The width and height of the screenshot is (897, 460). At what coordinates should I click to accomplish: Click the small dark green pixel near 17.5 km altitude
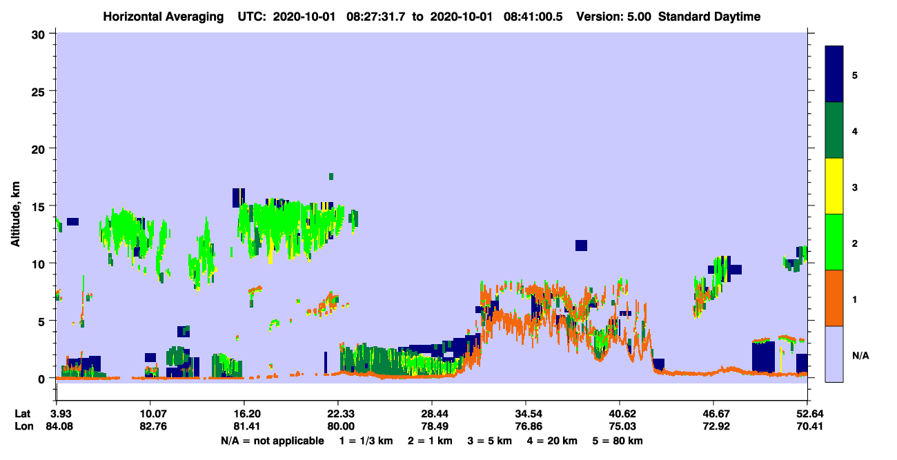[x=331, y=177]
